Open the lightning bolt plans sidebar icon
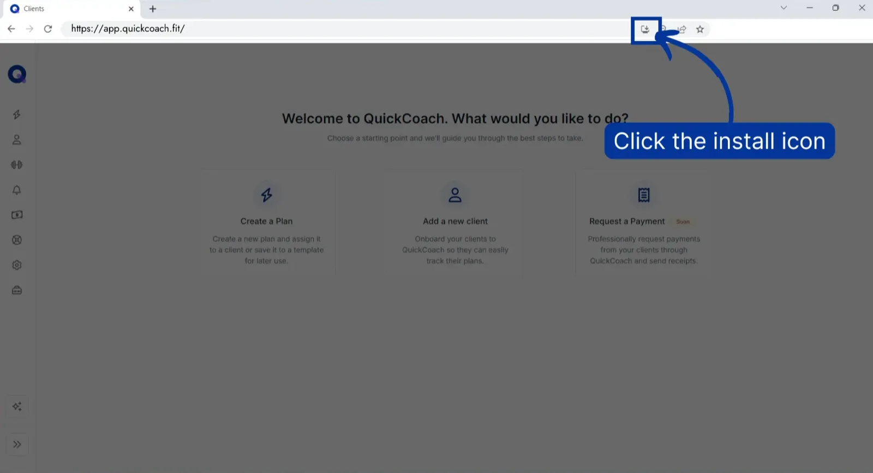The image size is (873, 473). (x=17, y=115)
